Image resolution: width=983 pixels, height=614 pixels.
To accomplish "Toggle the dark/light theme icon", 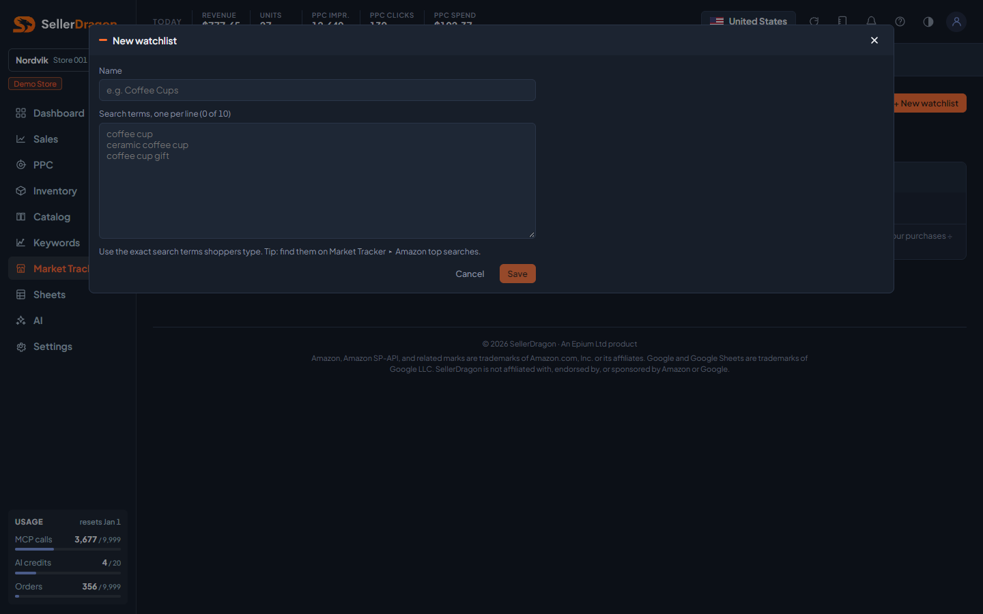I will [928, 21].
